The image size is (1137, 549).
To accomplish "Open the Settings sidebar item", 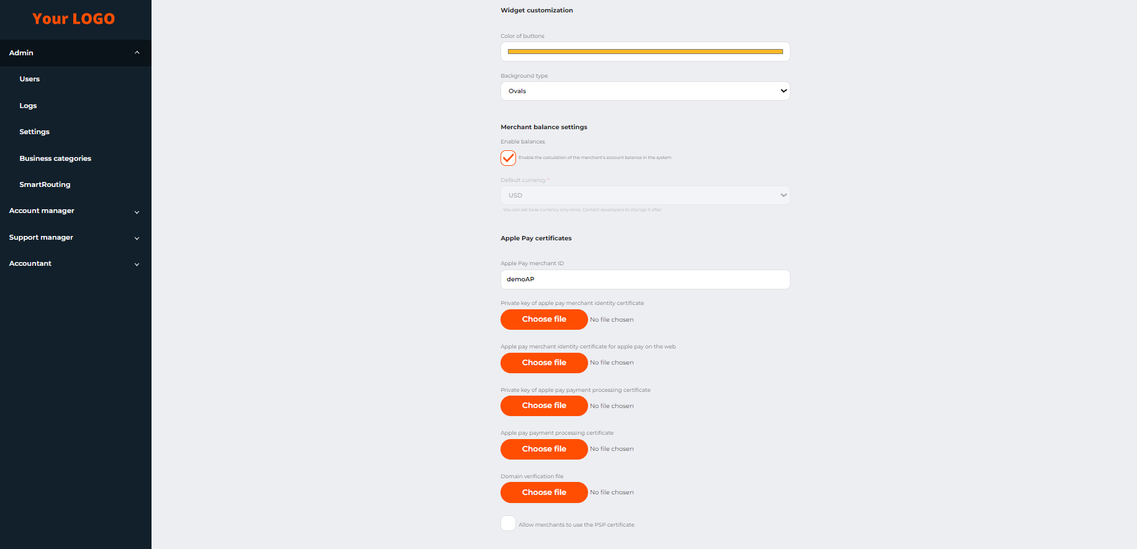I will (34, 132).
